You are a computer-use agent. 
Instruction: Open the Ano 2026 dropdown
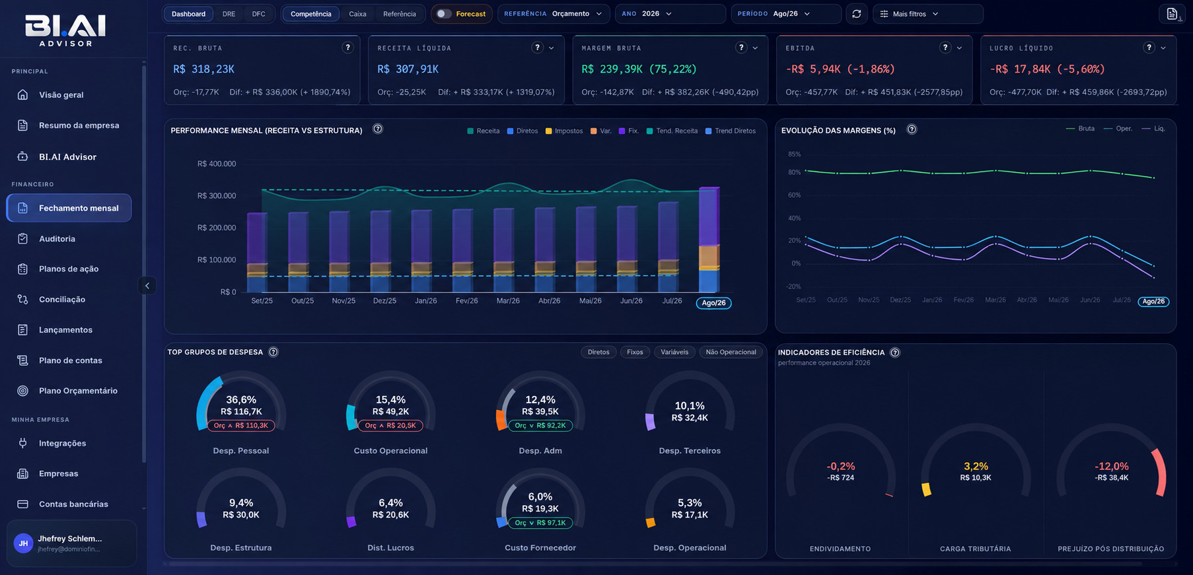(x=670, y=14)
